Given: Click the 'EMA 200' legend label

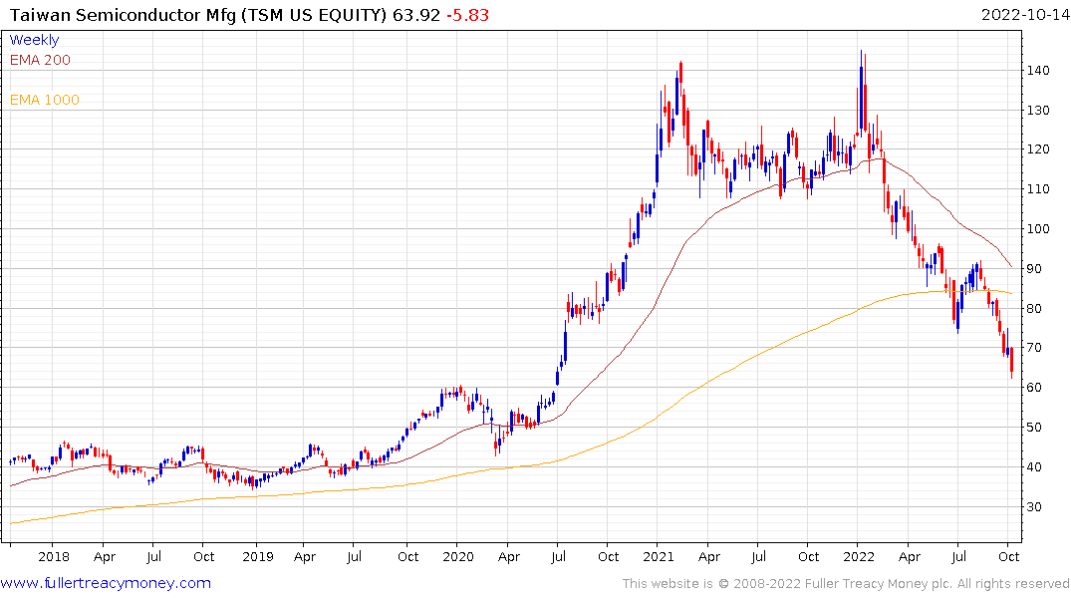Looking at the screenshot, I should (40, 60).
